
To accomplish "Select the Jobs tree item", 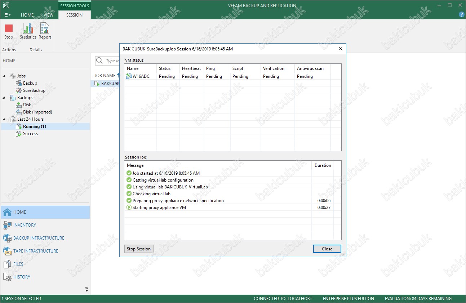I will 21,76.
